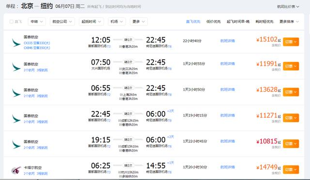Image resolution: width=310 pixels, height=180 pixels.
Task: Click 2个航司 link on the 19:15 flight
Action: (x=29, y=148)
